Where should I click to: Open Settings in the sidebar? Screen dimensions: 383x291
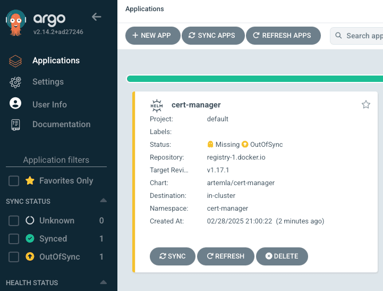pos(48,82)
